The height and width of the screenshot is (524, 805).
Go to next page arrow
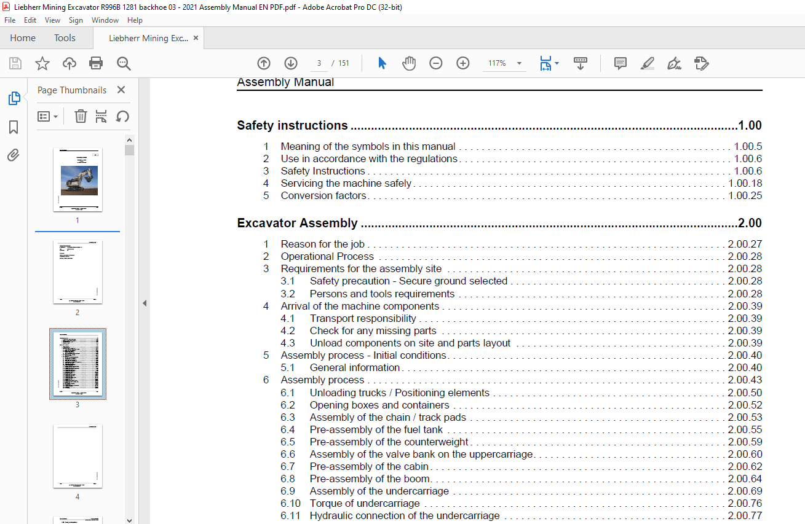[x=291, y=63]
